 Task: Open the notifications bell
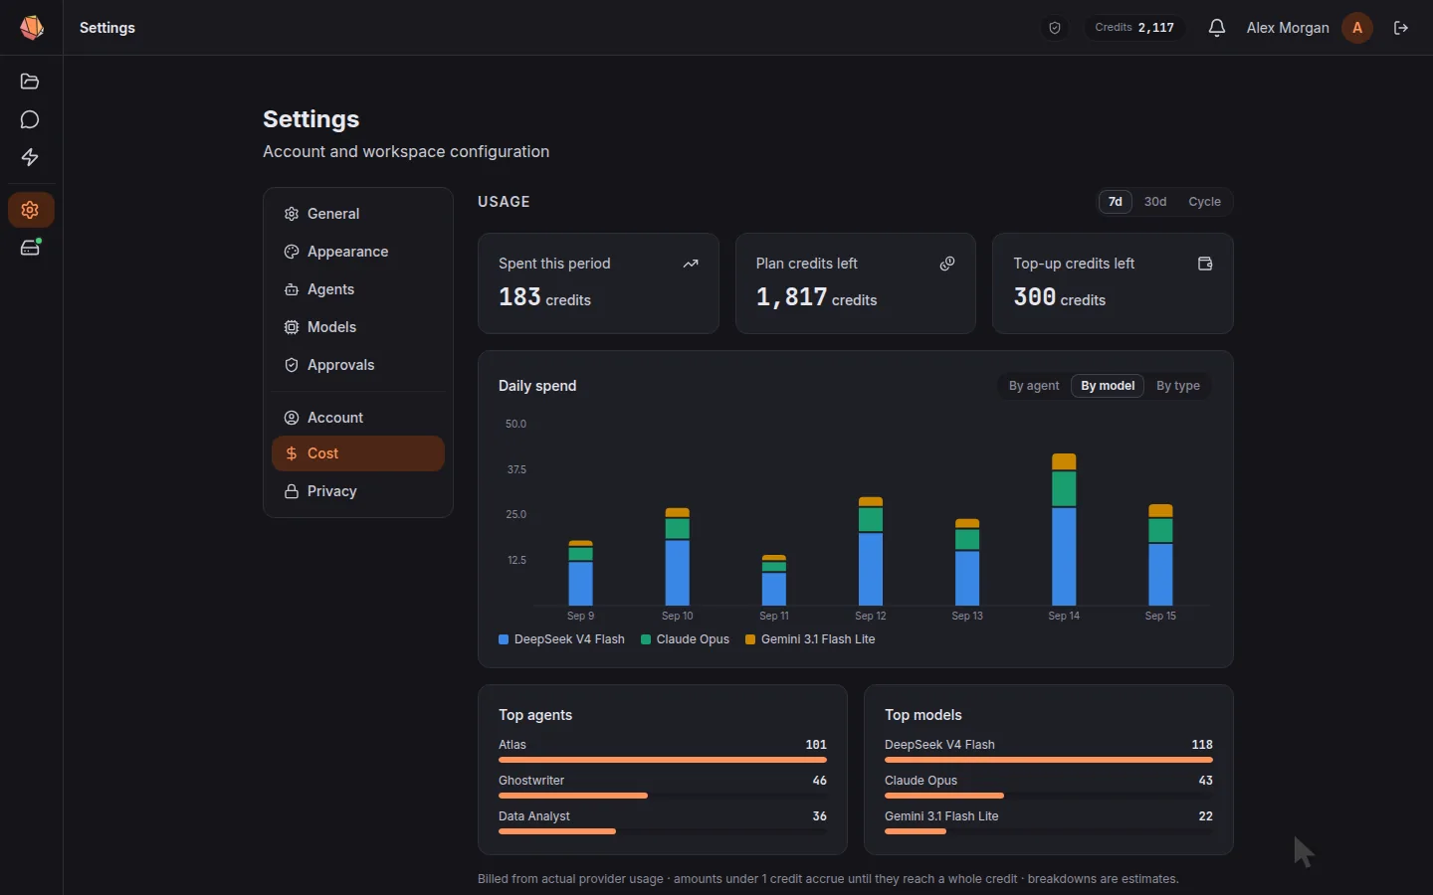click(1216, 28)
